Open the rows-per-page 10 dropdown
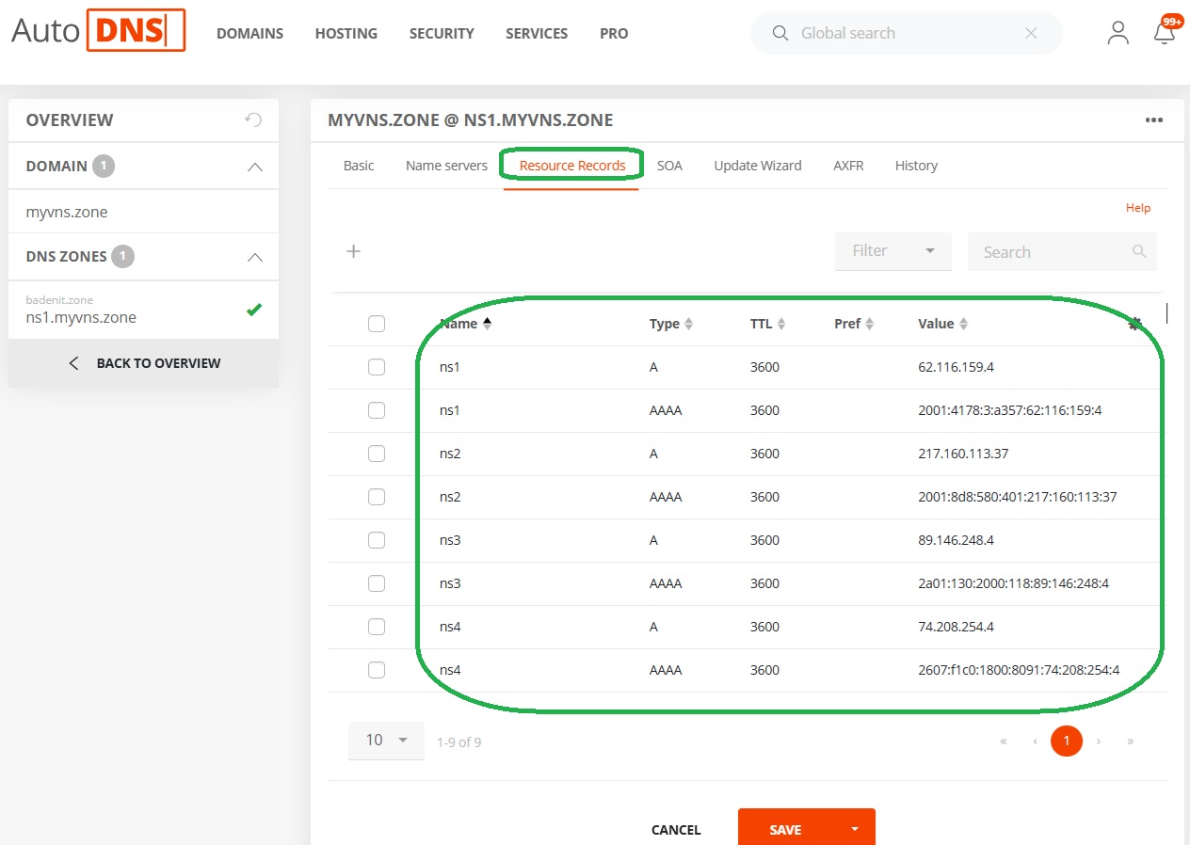Viewport: 1190px width, 845px height. coord(386,741)
